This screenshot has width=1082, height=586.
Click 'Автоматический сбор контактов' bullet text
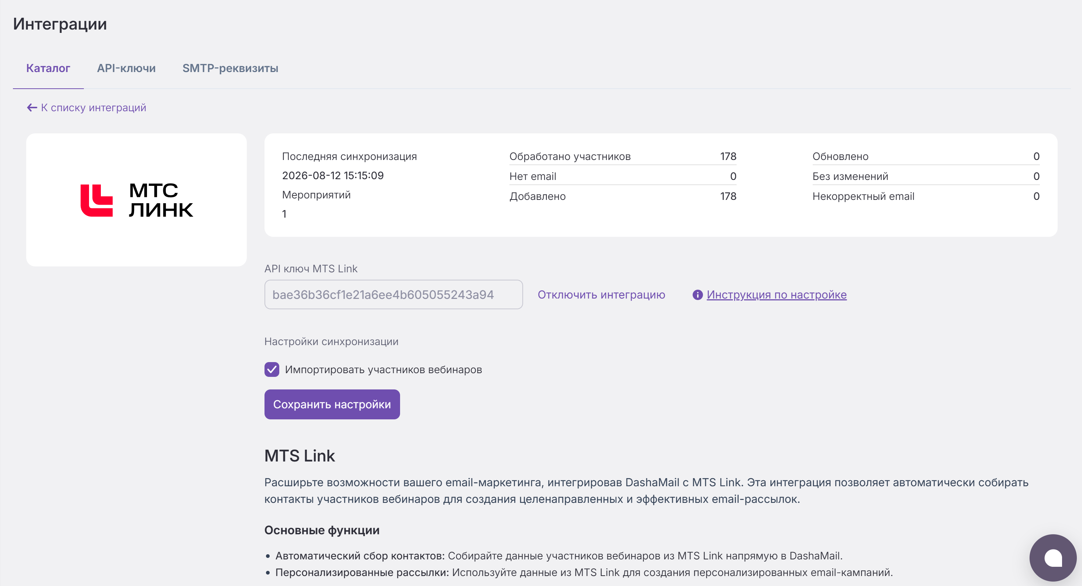coord(361,556)
